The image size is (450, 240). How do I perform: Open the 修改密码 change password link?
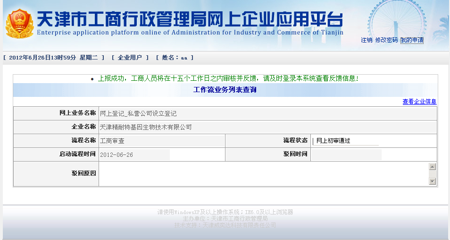386,40
